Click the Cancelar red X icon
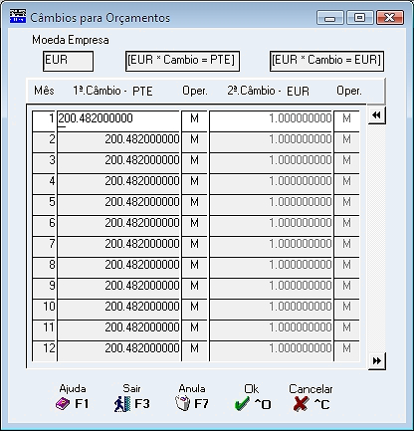 [x=301, y=404]
